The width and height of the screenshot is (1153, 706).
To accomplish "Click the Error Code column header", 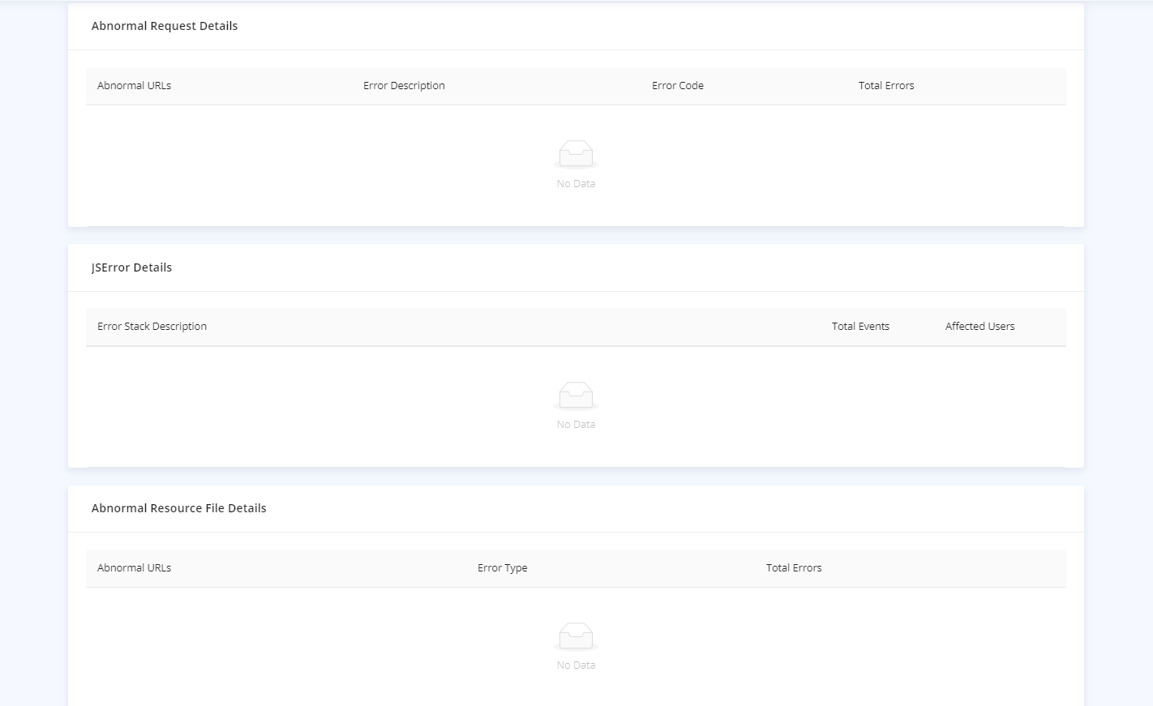I will pos(678,86).
